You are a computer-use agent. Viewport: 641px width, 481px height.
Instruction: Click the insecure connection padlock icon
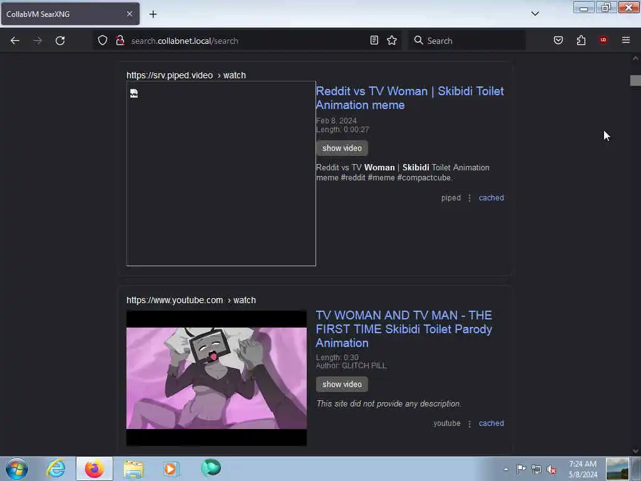[120, 41]
